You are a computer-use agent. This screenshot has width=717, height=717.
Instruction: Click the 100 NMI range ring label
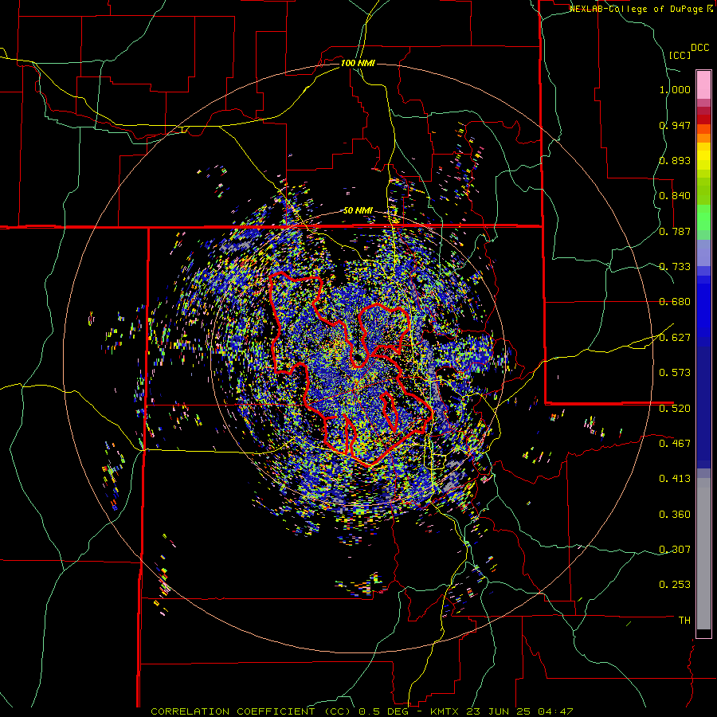[358, 63]
